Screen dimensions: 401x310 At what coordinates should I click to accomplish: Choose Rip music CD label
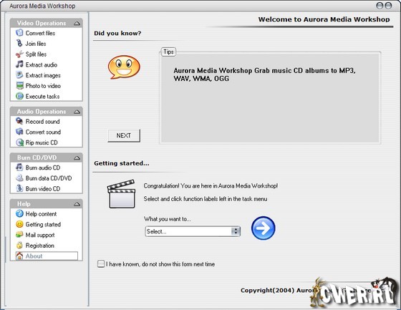point(42,142)
